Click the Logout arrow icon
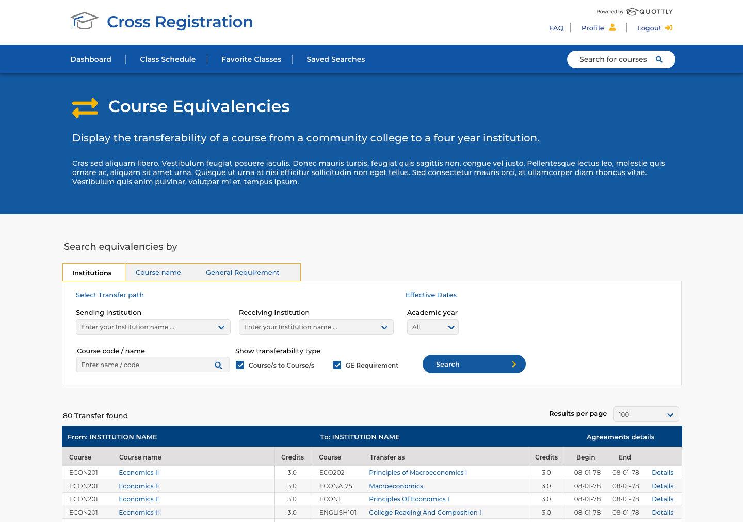Image resolution: width=743 pixels, height=522 pixels. 669,27
